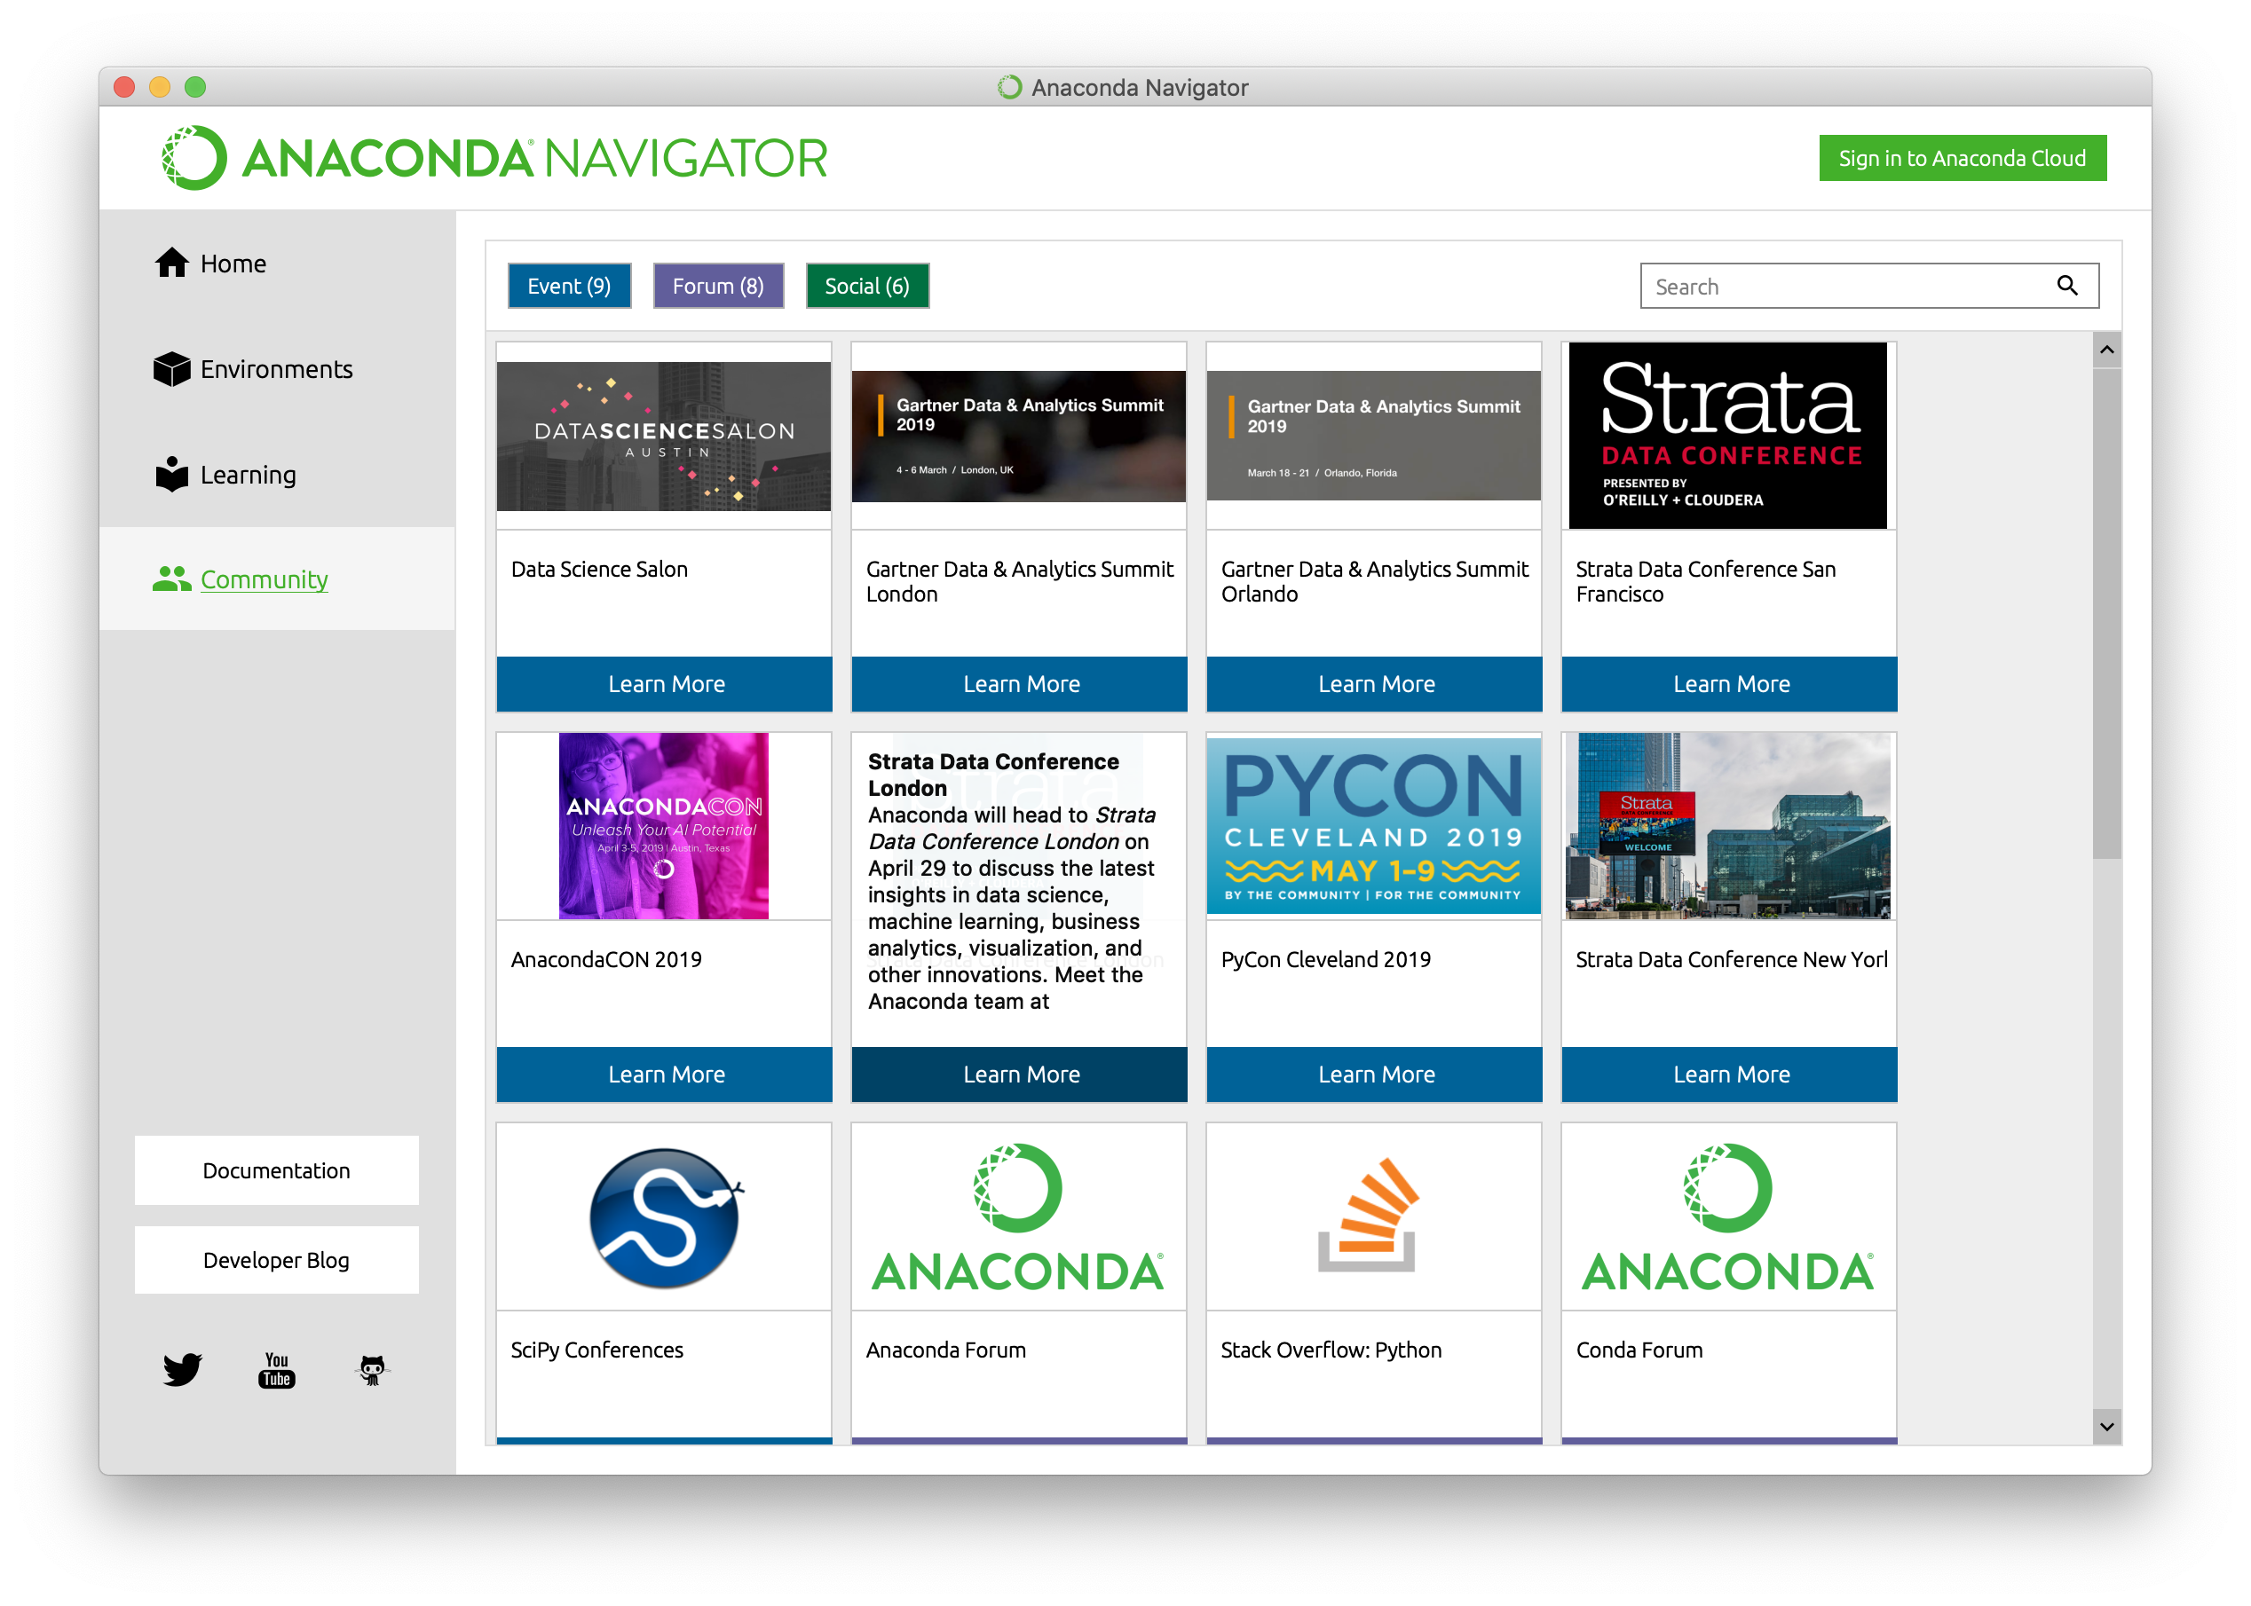The image size is (2251, 1606).
Task: Click the Stack Overflow logo
Action: (1369, 1216)
